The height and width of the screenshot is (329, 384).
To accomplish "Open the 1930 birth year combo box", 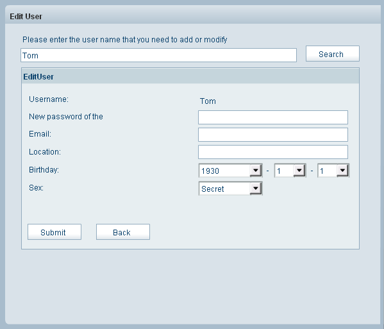I will pos(230,171).
